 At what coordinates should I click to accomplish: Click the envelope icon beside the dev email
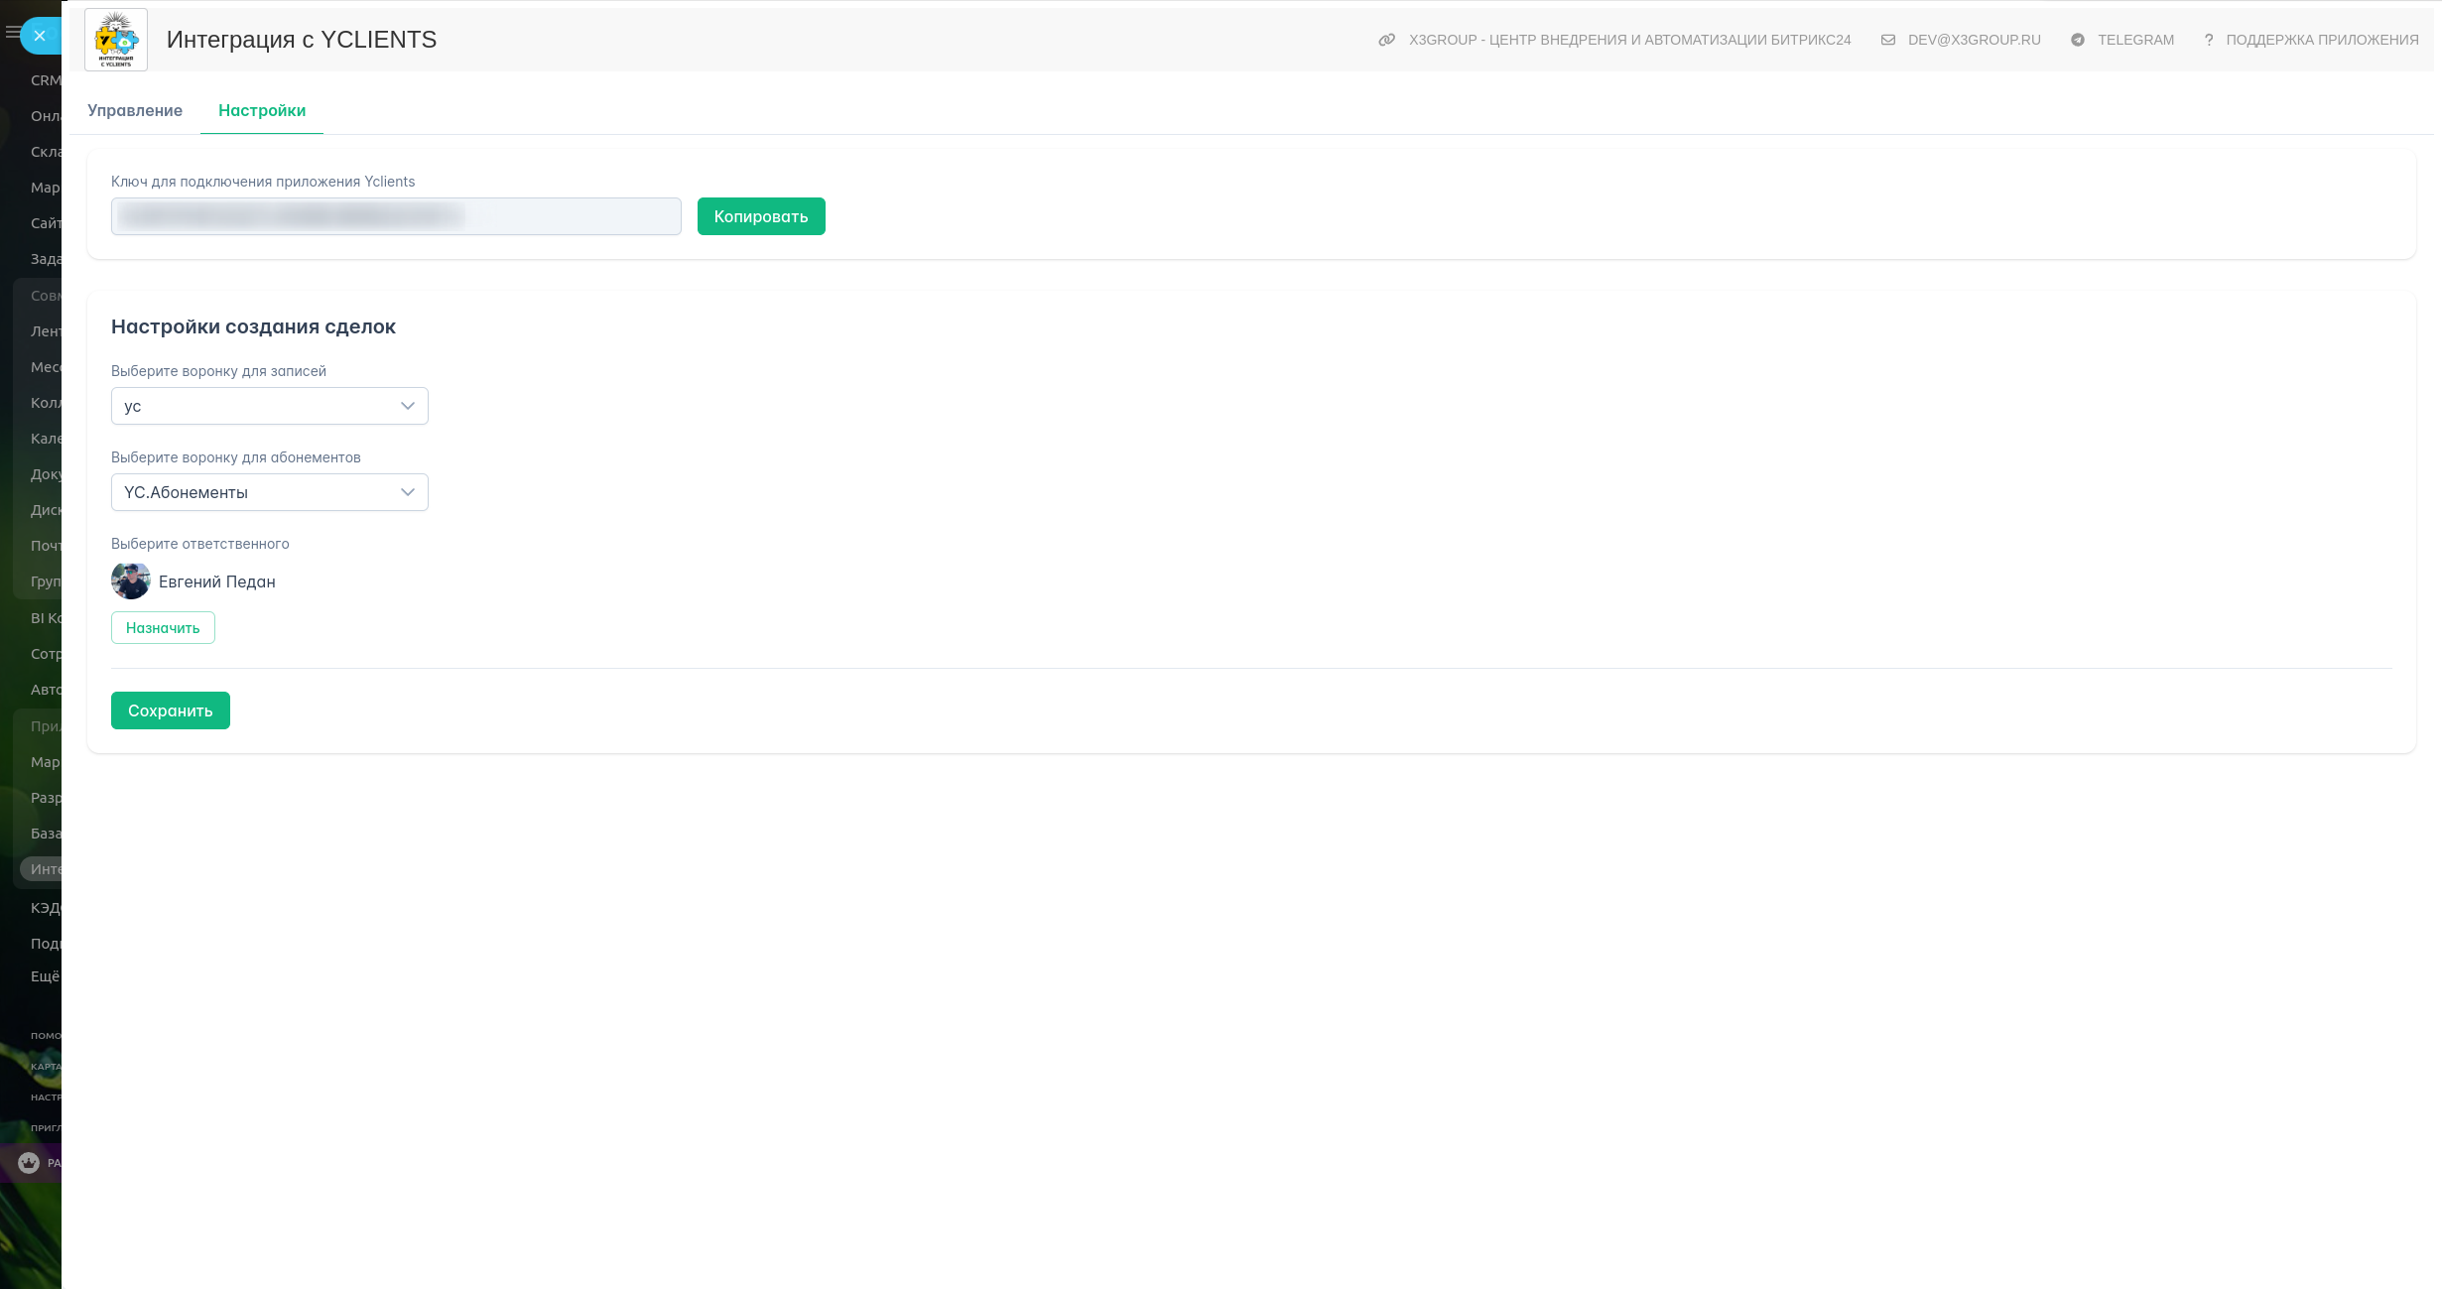point(1887,40)
